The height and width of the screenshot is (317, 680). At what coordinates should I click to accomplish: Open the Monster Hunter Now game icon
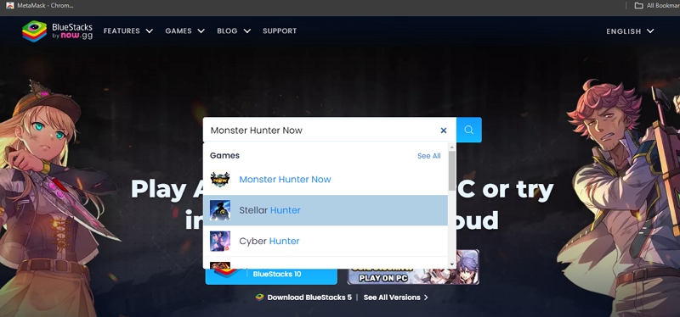point(220,179)
